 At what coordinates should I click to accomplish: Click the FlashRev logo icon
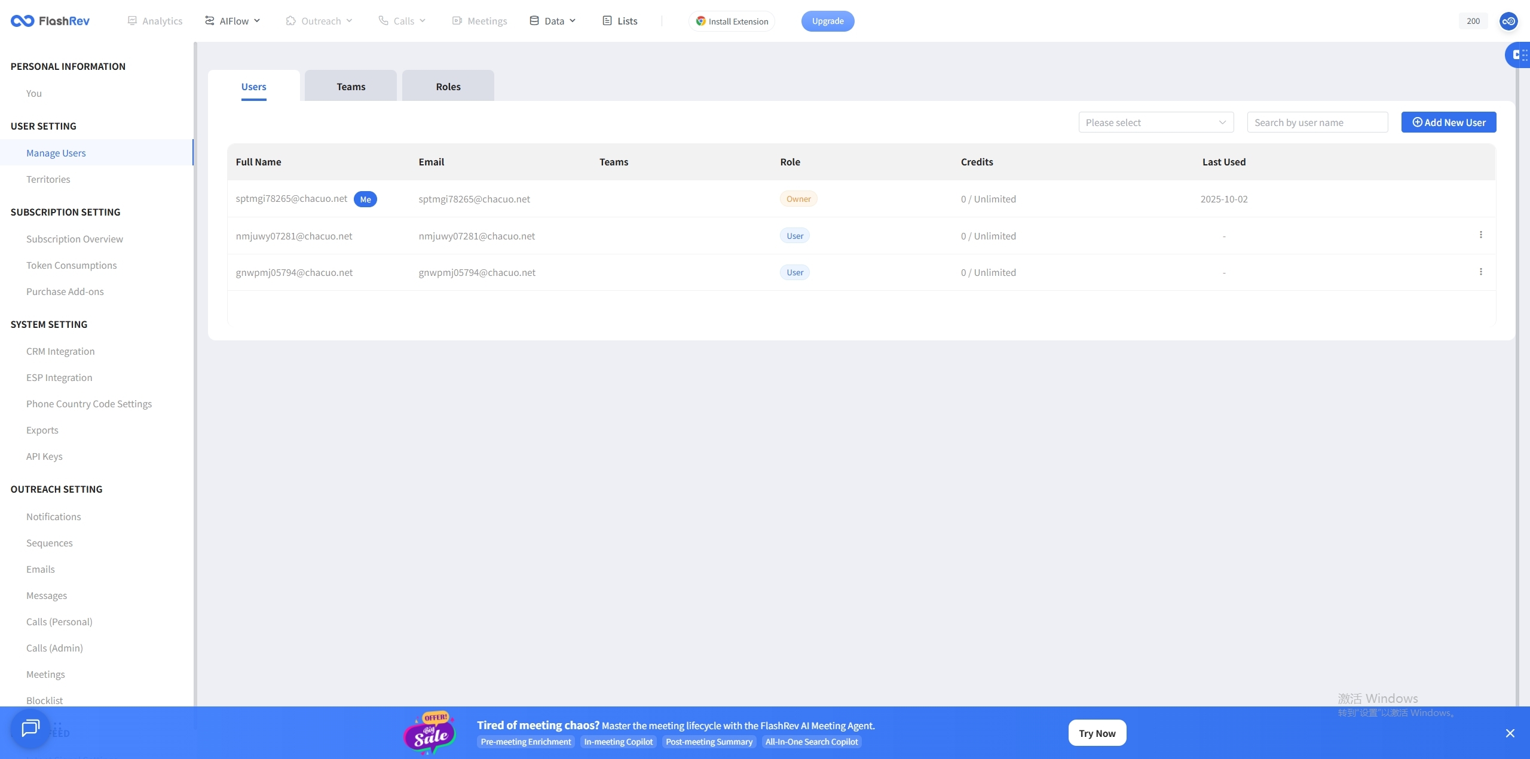pyautogui.click(x=22, y=21)
